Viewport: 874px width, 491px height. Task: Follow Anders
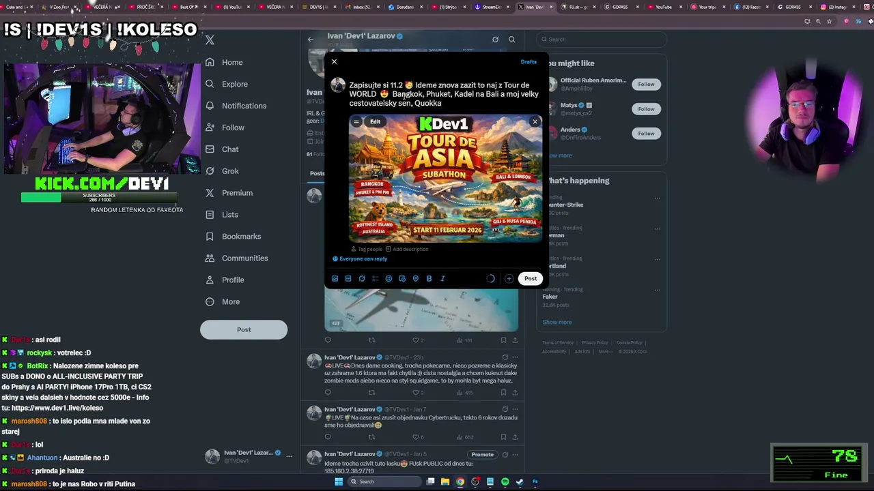(646, 134)
